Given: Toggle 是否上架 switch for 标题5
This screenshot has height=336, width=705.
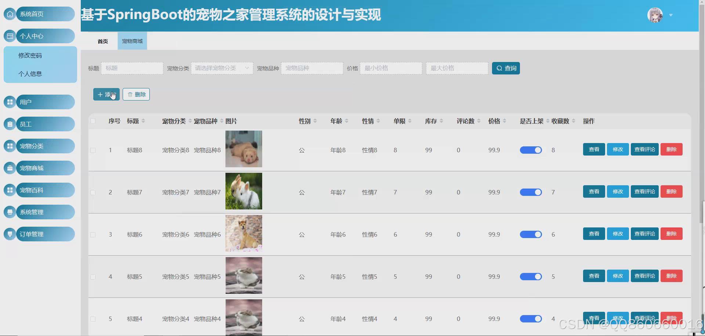Looking at the screenshot, I should [531, 277].
